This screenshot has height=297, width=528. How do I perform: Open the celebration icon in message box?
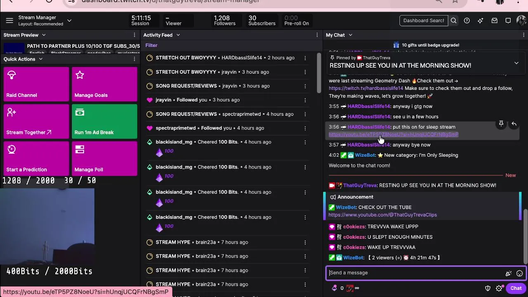click(x=509, y=273)
